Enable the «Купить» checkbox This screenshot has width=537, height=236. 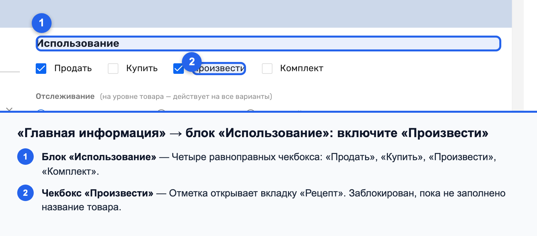coord(113,69)
